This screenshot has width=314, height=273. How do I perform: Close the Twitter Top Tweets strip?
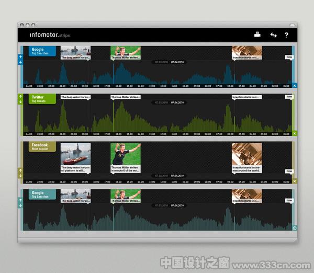point(294,133)
